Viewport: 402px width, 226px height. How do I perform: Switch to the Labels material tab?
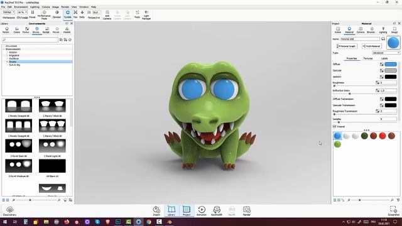click(x=384, y=58)
